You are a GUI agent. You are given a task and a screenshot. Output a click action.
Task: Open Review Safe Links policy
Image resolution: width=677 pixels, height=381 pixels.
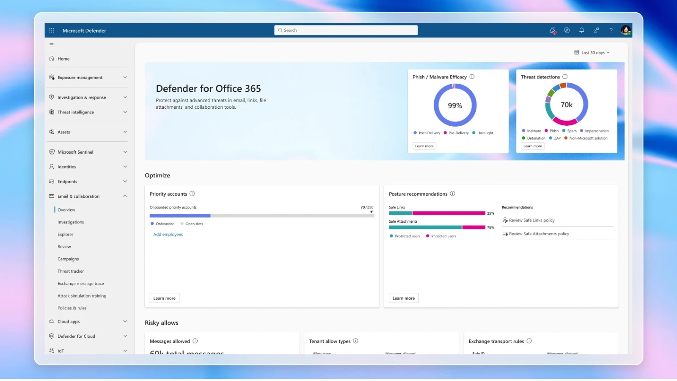pos(532,221)
